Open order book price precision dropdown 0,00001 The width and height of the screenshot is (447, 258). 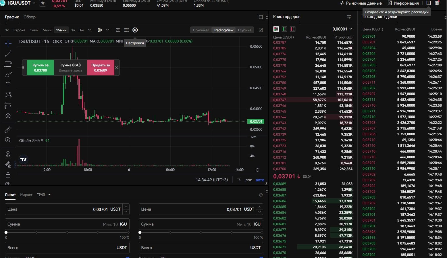342,29
